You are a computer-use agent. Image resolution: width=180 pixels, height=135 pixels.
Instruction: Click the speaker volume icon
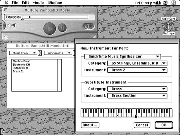pyautogui.click(x=11, y=25)
